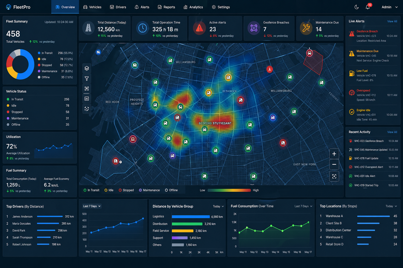Toggle Idle vehicles on map legend

pos(109,190)
